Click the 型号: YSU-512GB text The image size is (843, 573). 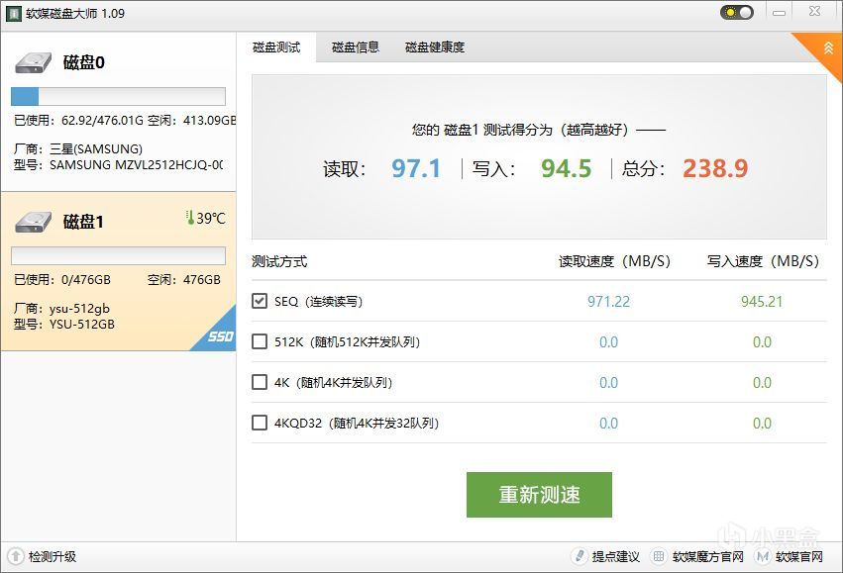click(x=64, y=324)
